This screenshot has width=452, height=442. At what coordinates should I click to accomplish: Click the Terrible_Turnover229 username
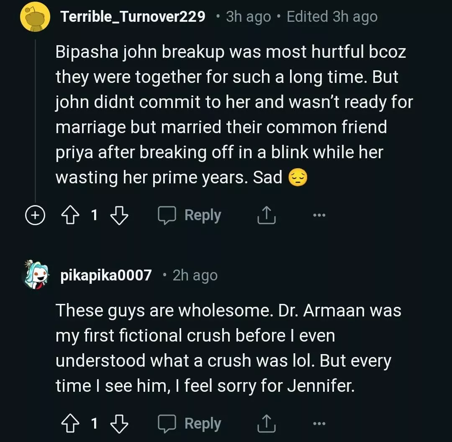(x=133, y=17)
